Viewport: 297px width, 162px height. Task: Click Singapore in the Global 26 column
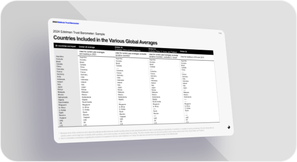[122, 104]
